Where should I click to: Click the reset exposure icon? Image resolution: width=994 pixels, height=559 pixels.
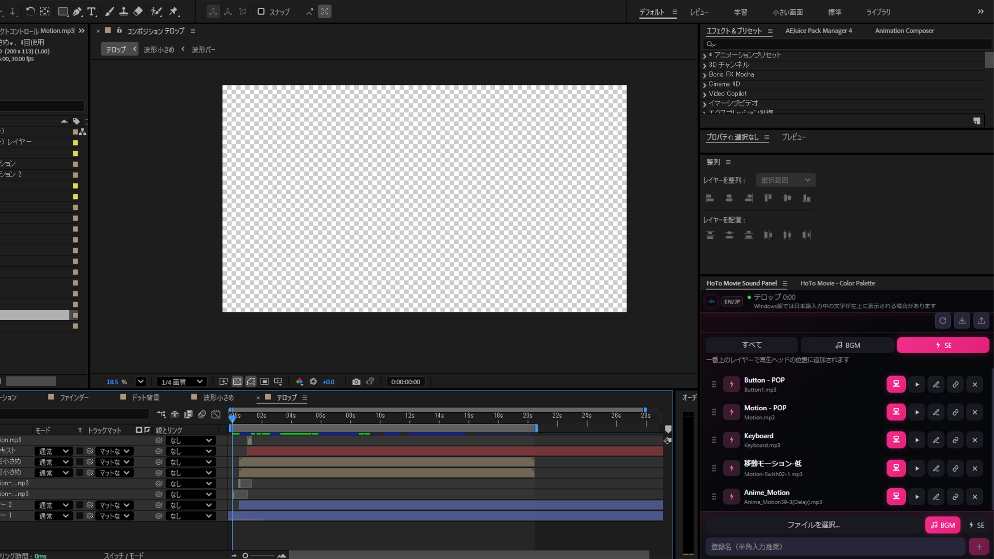click(x=313, y=382)
